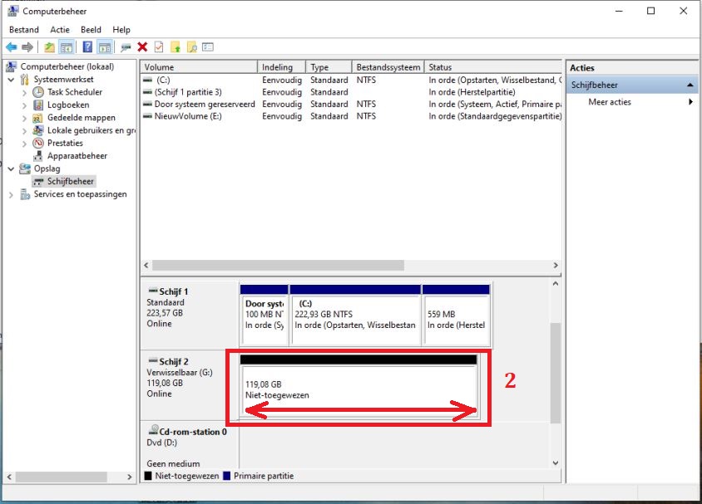The image size is (702, 504).
Task: Open the Actie menu
Action: point(60,30)
